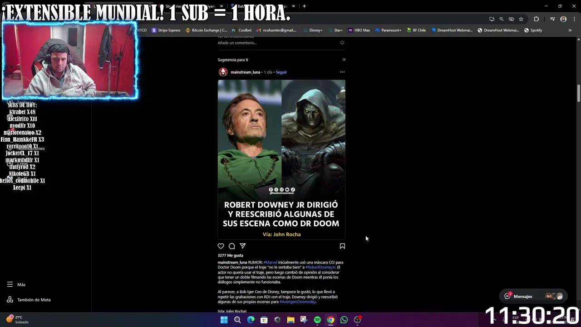Viewport: 581px width, 327px height.
Task: Open ncofuentes Gmail bookmark
Action: (x=276, y=30)
